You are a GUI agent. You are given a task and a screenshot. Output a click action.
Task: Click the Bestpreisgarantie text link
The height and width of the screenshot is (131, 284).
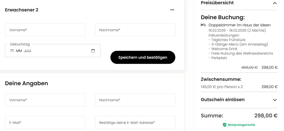coord(241,125)
